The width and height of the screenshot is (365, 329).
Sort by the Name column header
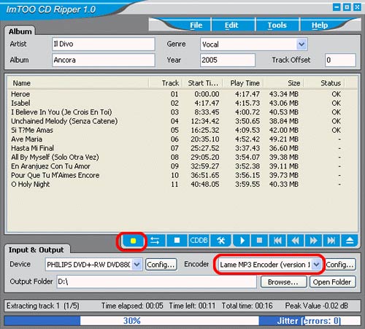tap(78, 83)
